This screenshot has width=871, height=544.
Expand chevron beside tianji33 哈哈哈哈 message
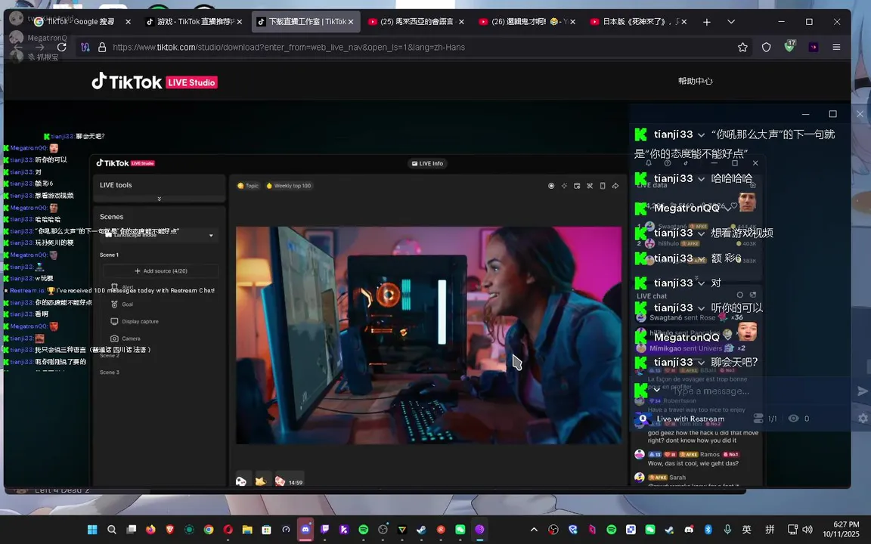click(x=702, y=179)
